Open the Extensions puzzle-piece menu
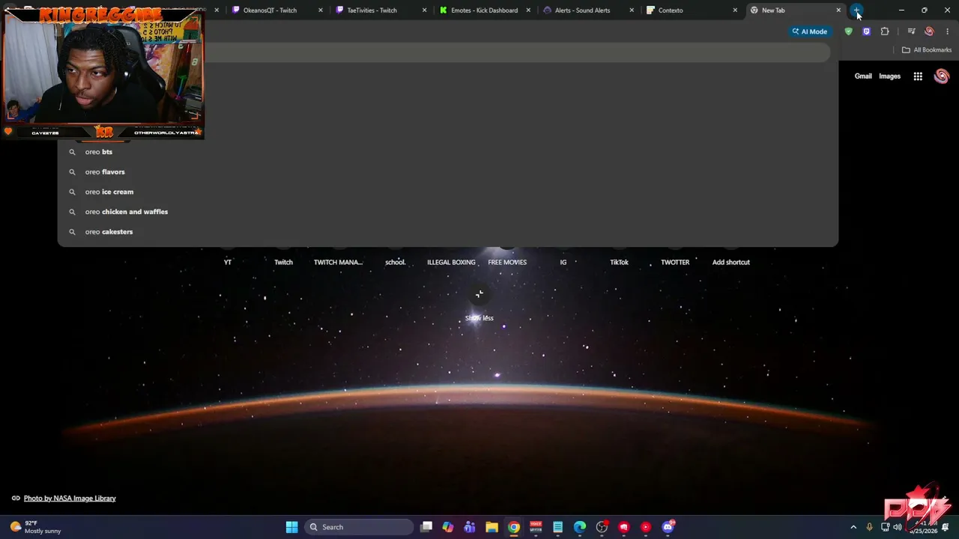Viewport: 959px width, 539px height. click(x=885, y=31)
